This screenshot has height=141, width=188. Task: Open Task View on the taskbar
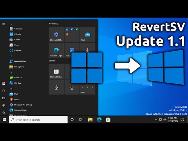(81, 120)
